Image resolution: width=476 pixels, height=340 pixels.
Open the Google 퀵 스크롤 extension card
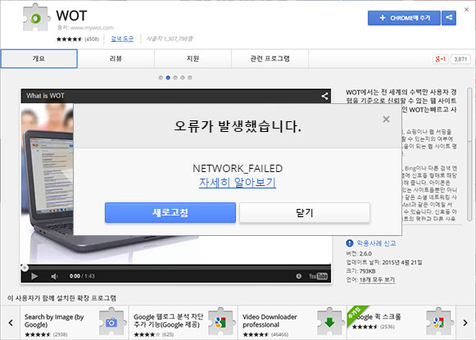[x=401, y=323]
